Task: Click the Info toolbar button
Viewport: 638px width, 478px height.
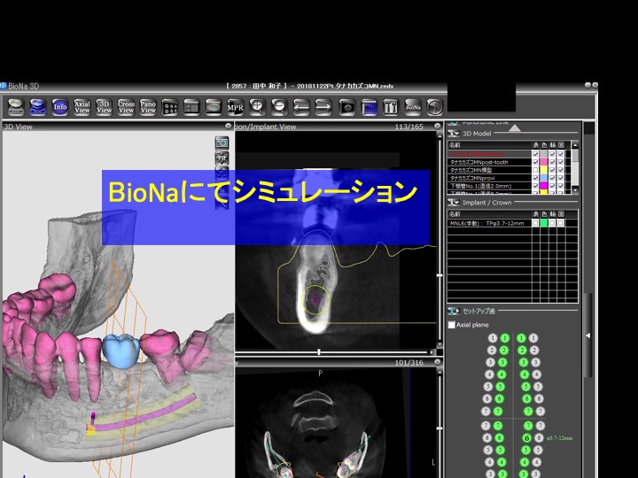Action: (60, 107)
